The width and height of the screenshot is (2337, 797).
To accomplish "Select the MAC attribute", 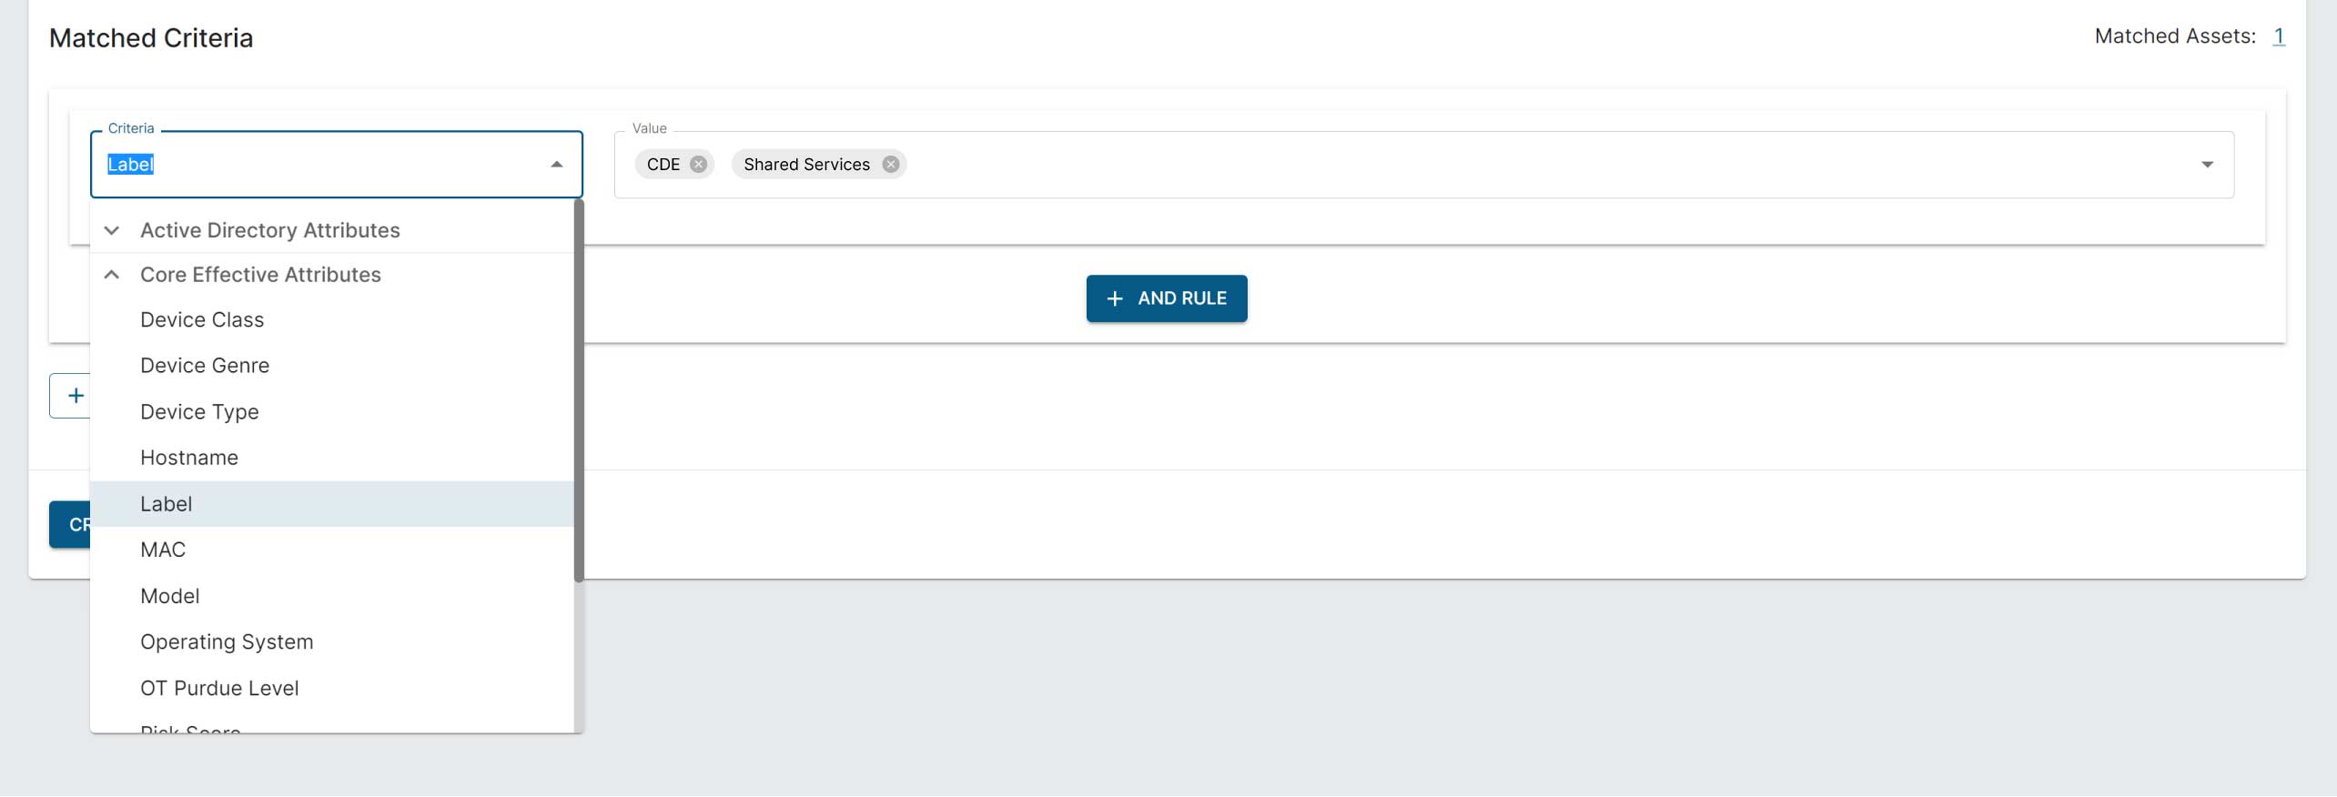I will (x=163, y=549).
